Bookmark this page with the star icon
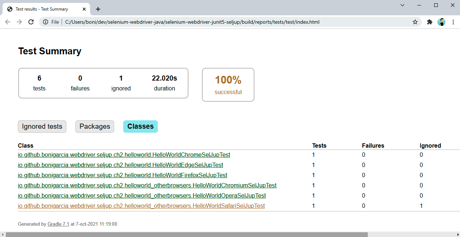 tap(415, 22)
